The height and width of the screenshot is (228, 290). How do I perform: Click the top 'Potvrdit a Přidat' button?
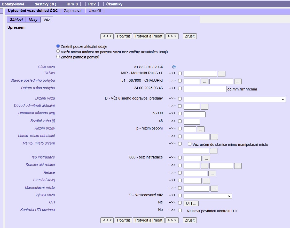149,36
